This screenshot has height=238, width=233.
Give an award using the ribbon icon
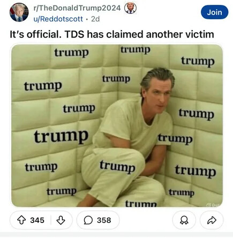tap(184, 220)
